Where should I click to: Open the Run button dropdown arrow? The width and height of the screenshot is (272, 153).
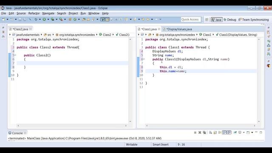(x=48, y=20)
